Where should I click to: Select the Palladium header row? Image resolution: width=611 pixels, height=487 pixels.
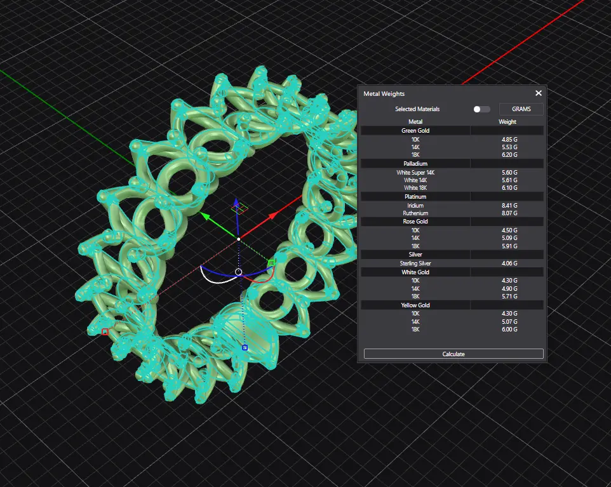pyautogui.click(x=452, y=164)
